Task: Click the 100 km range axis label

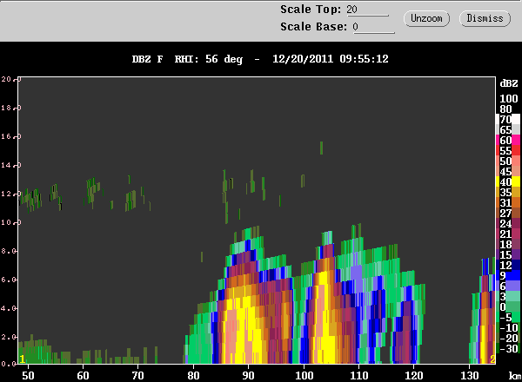Action: (x=304, y=376)
